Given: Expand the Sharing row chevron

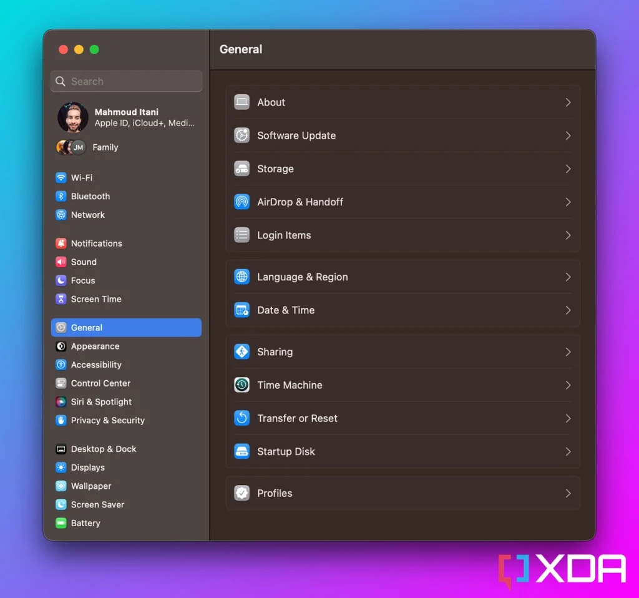Looking at the screenshot, I should coord(568,352).
